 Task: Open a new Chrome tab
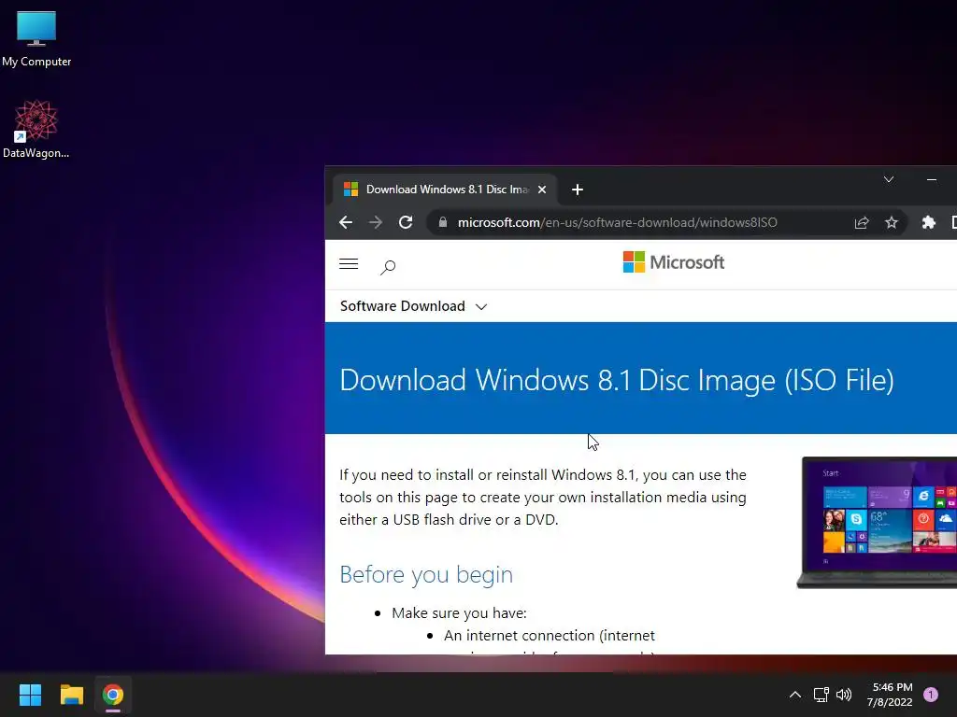pos(578,190)
